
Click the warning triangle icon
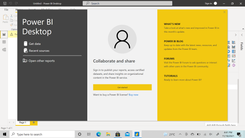[11, 34]
